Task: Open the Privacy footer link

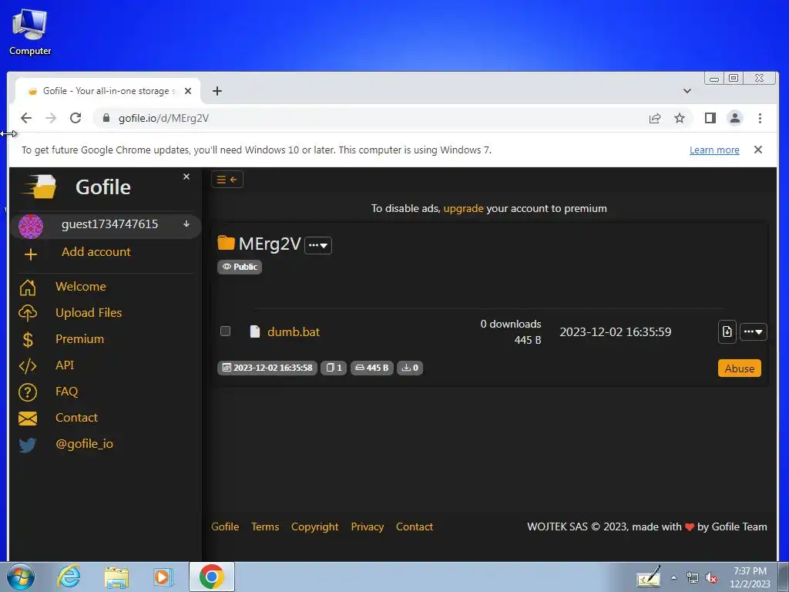Action: coord(368,526)
